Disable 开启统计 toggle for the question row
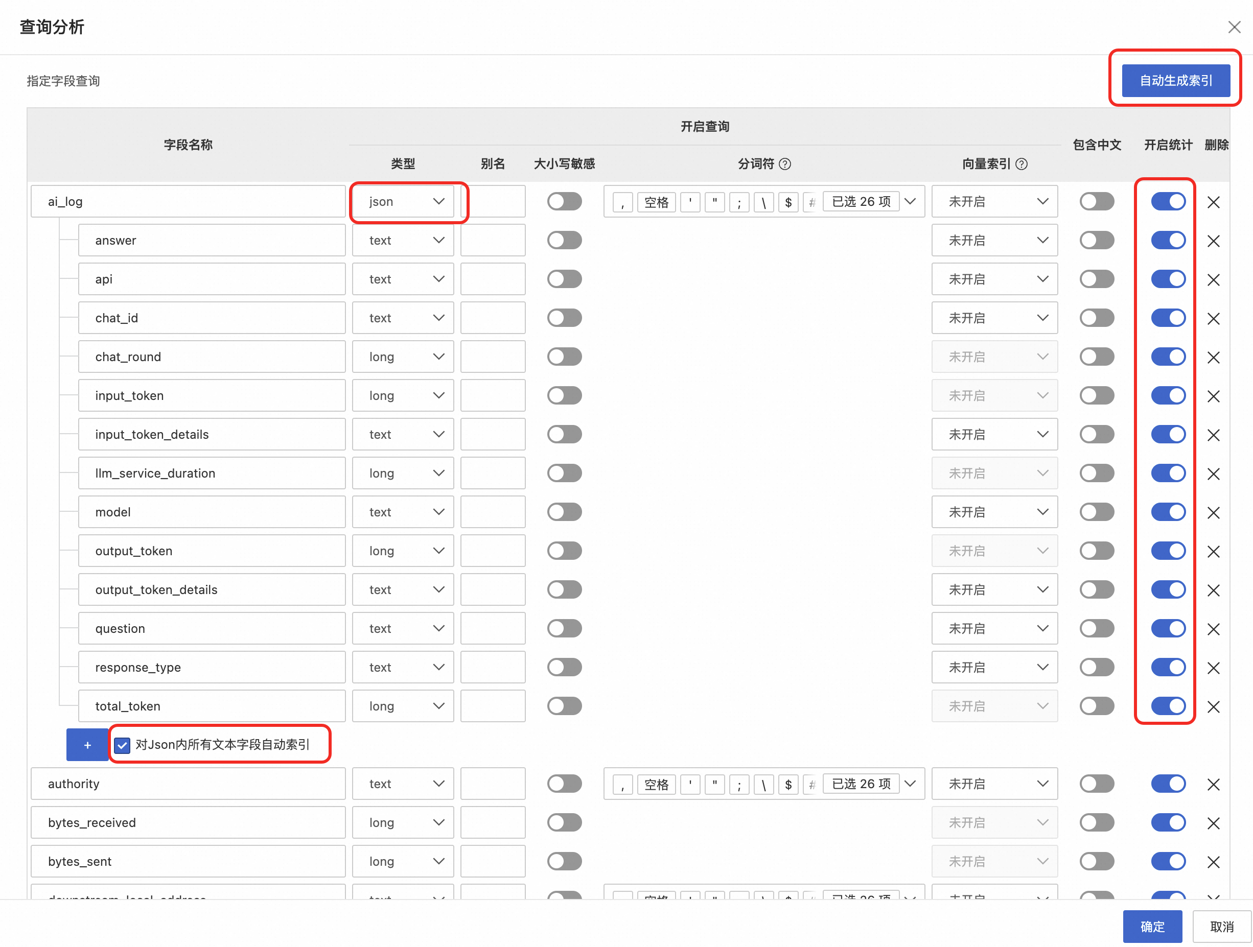The height and width of the screenshot is (947, 1253). coord(1168,628)
